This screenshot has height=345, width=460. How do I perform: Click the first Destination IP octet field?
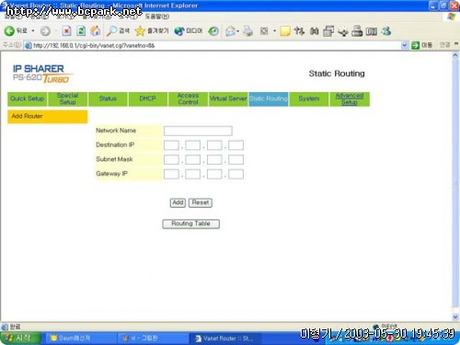point(171,145)
